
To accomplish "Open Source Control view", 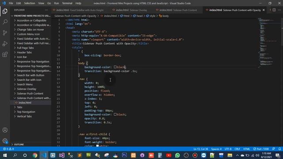I will [5, 33].
